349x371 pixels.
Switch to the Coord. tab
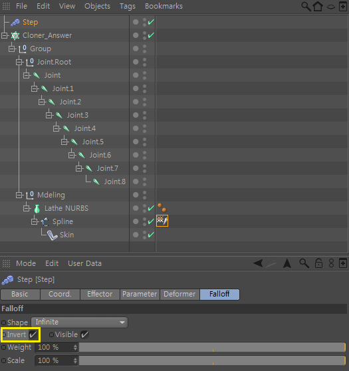point(60,294)
